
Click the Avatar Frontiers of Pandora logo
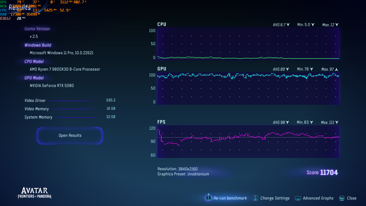coord(34,192)
